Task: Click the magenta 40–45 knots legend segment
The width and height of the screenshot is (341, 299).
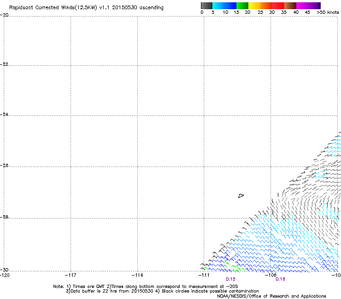Action: (x=302, y=6)
